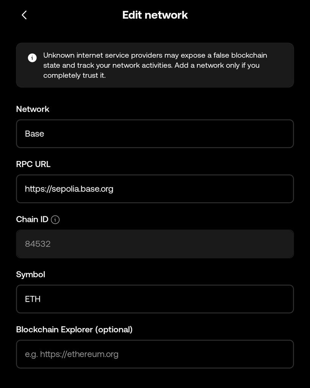Focus the Blockchain Explorer optional field
310x388 pixels.
[x=155, y=354]
